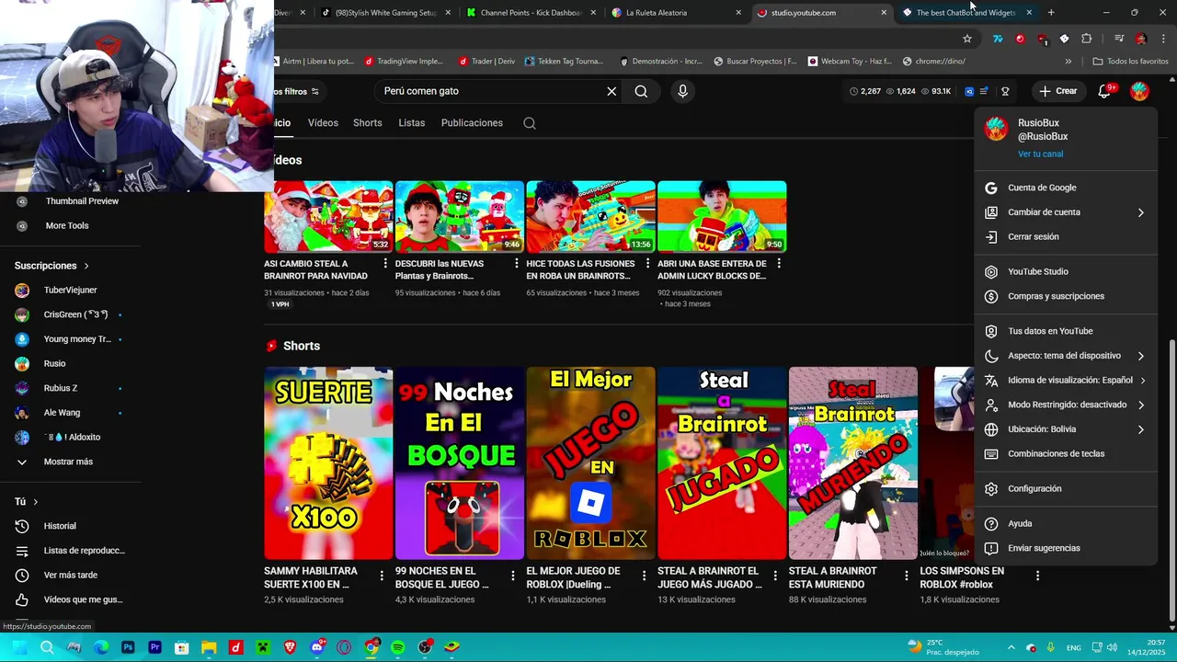Open Todos los favoritos bookmarks folder
Image resolution: width=1177 pixels, height=662 pixels.
(x=1131, y=62)
